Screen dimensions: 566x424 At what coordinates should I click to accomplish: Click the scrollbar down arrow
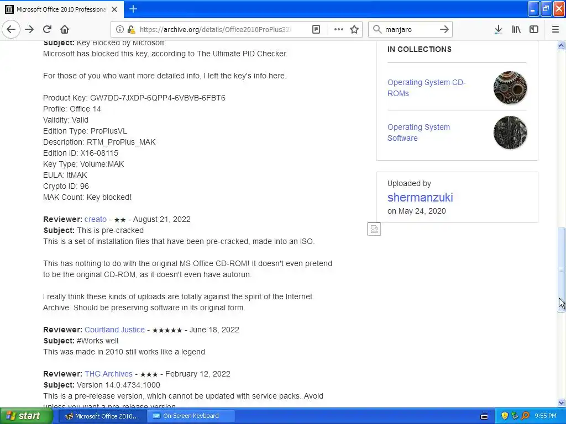(x=561, y=402)
